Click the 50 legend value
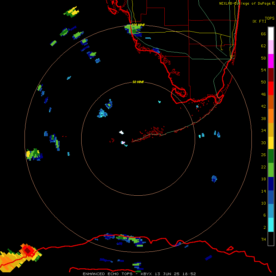The height and width of the screenshot is (276, 276). 263,82
